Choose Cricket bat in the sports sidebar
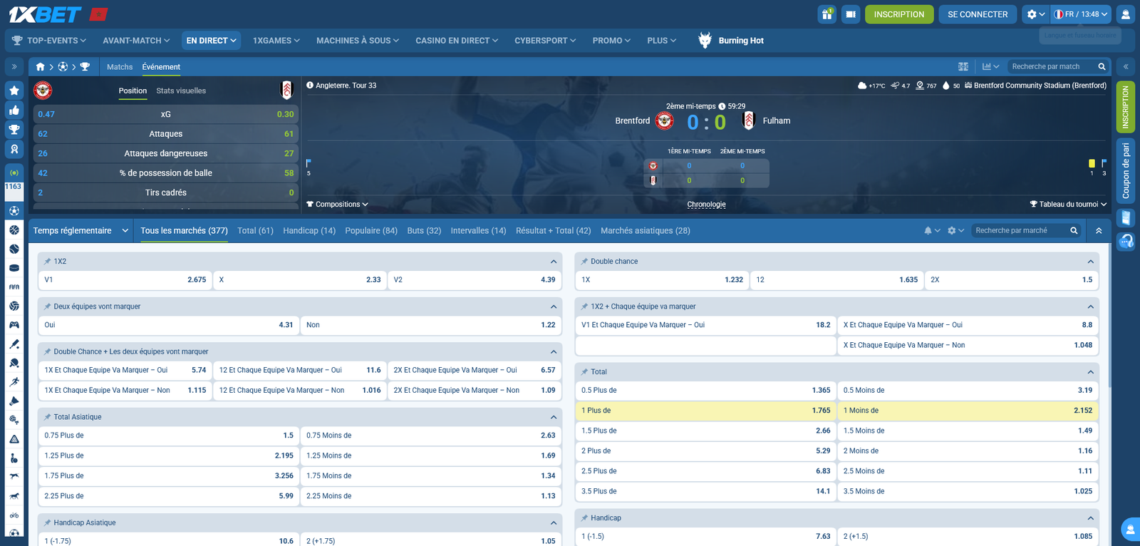Image resolution: width=1140 pixels, height=546 pixels. 14,344
